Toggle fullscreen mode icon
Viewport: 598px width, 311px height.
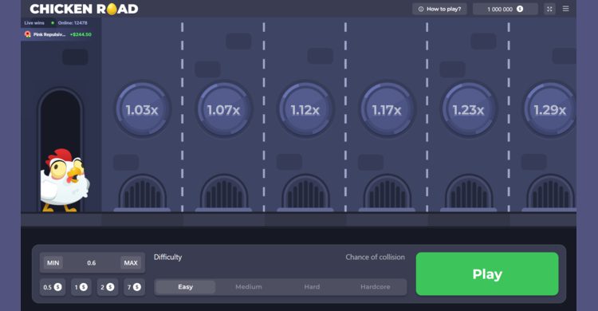pyautogui.click(x=549, y=9)
